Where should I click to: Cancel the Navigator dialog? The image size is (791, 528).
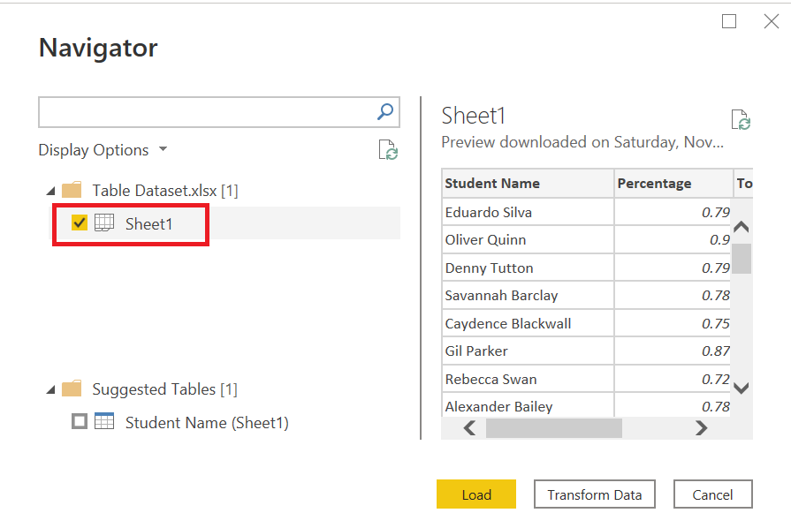click(x=712, y=494)
